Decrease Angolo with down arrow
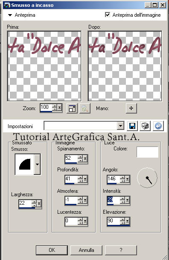 point(122,181)
